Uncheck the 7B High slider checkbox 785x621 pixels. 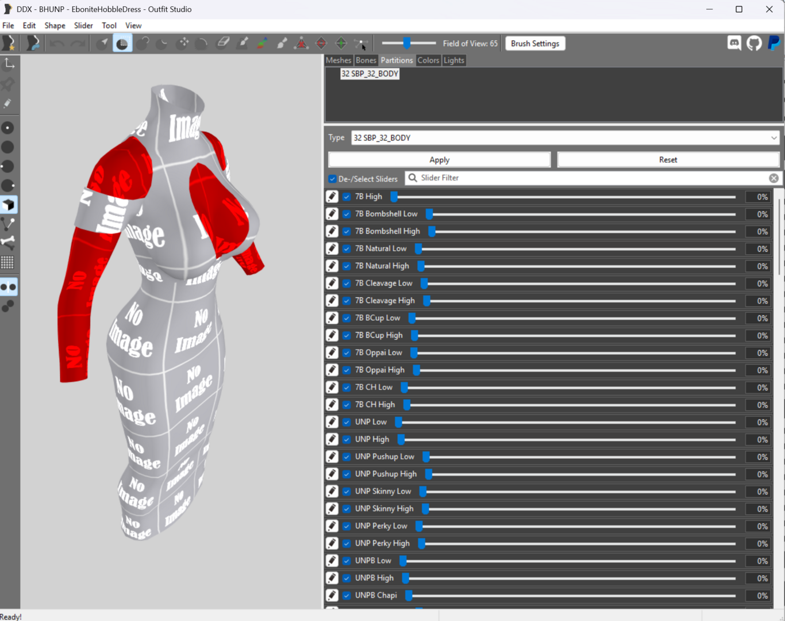coord(347,197)
